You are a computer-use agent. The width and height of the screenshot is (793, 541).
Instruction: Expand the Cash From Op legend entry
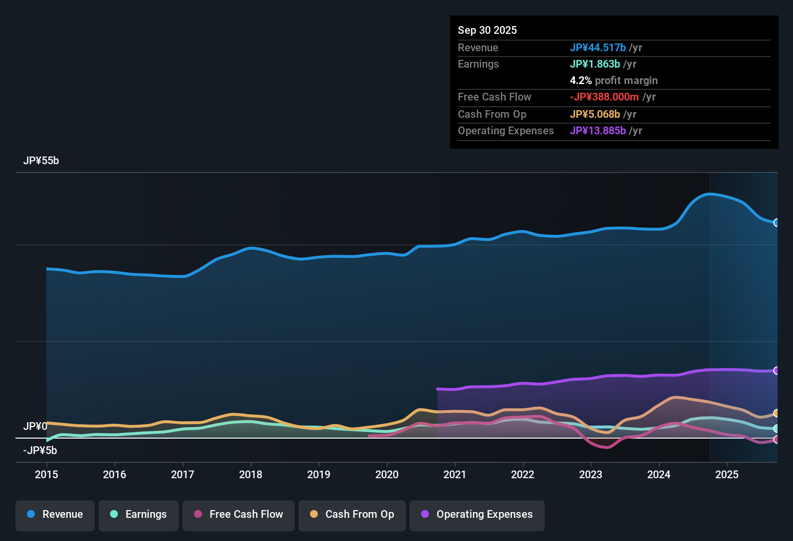pyautogui.click(x=352, y=514)
